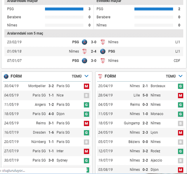The image size is (187, 174).
Task: Click chevron arrow beside PSG form TÜMÜ
Action: click(86, 76)
